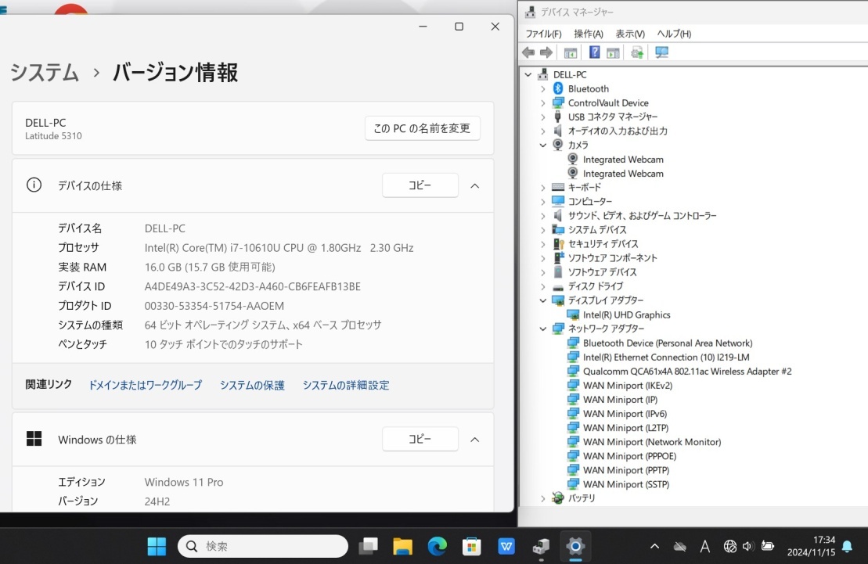This screenshot has width=868, height=564.
Task: Open File Explorer from taskbar
Action: [x=402, y=546]
